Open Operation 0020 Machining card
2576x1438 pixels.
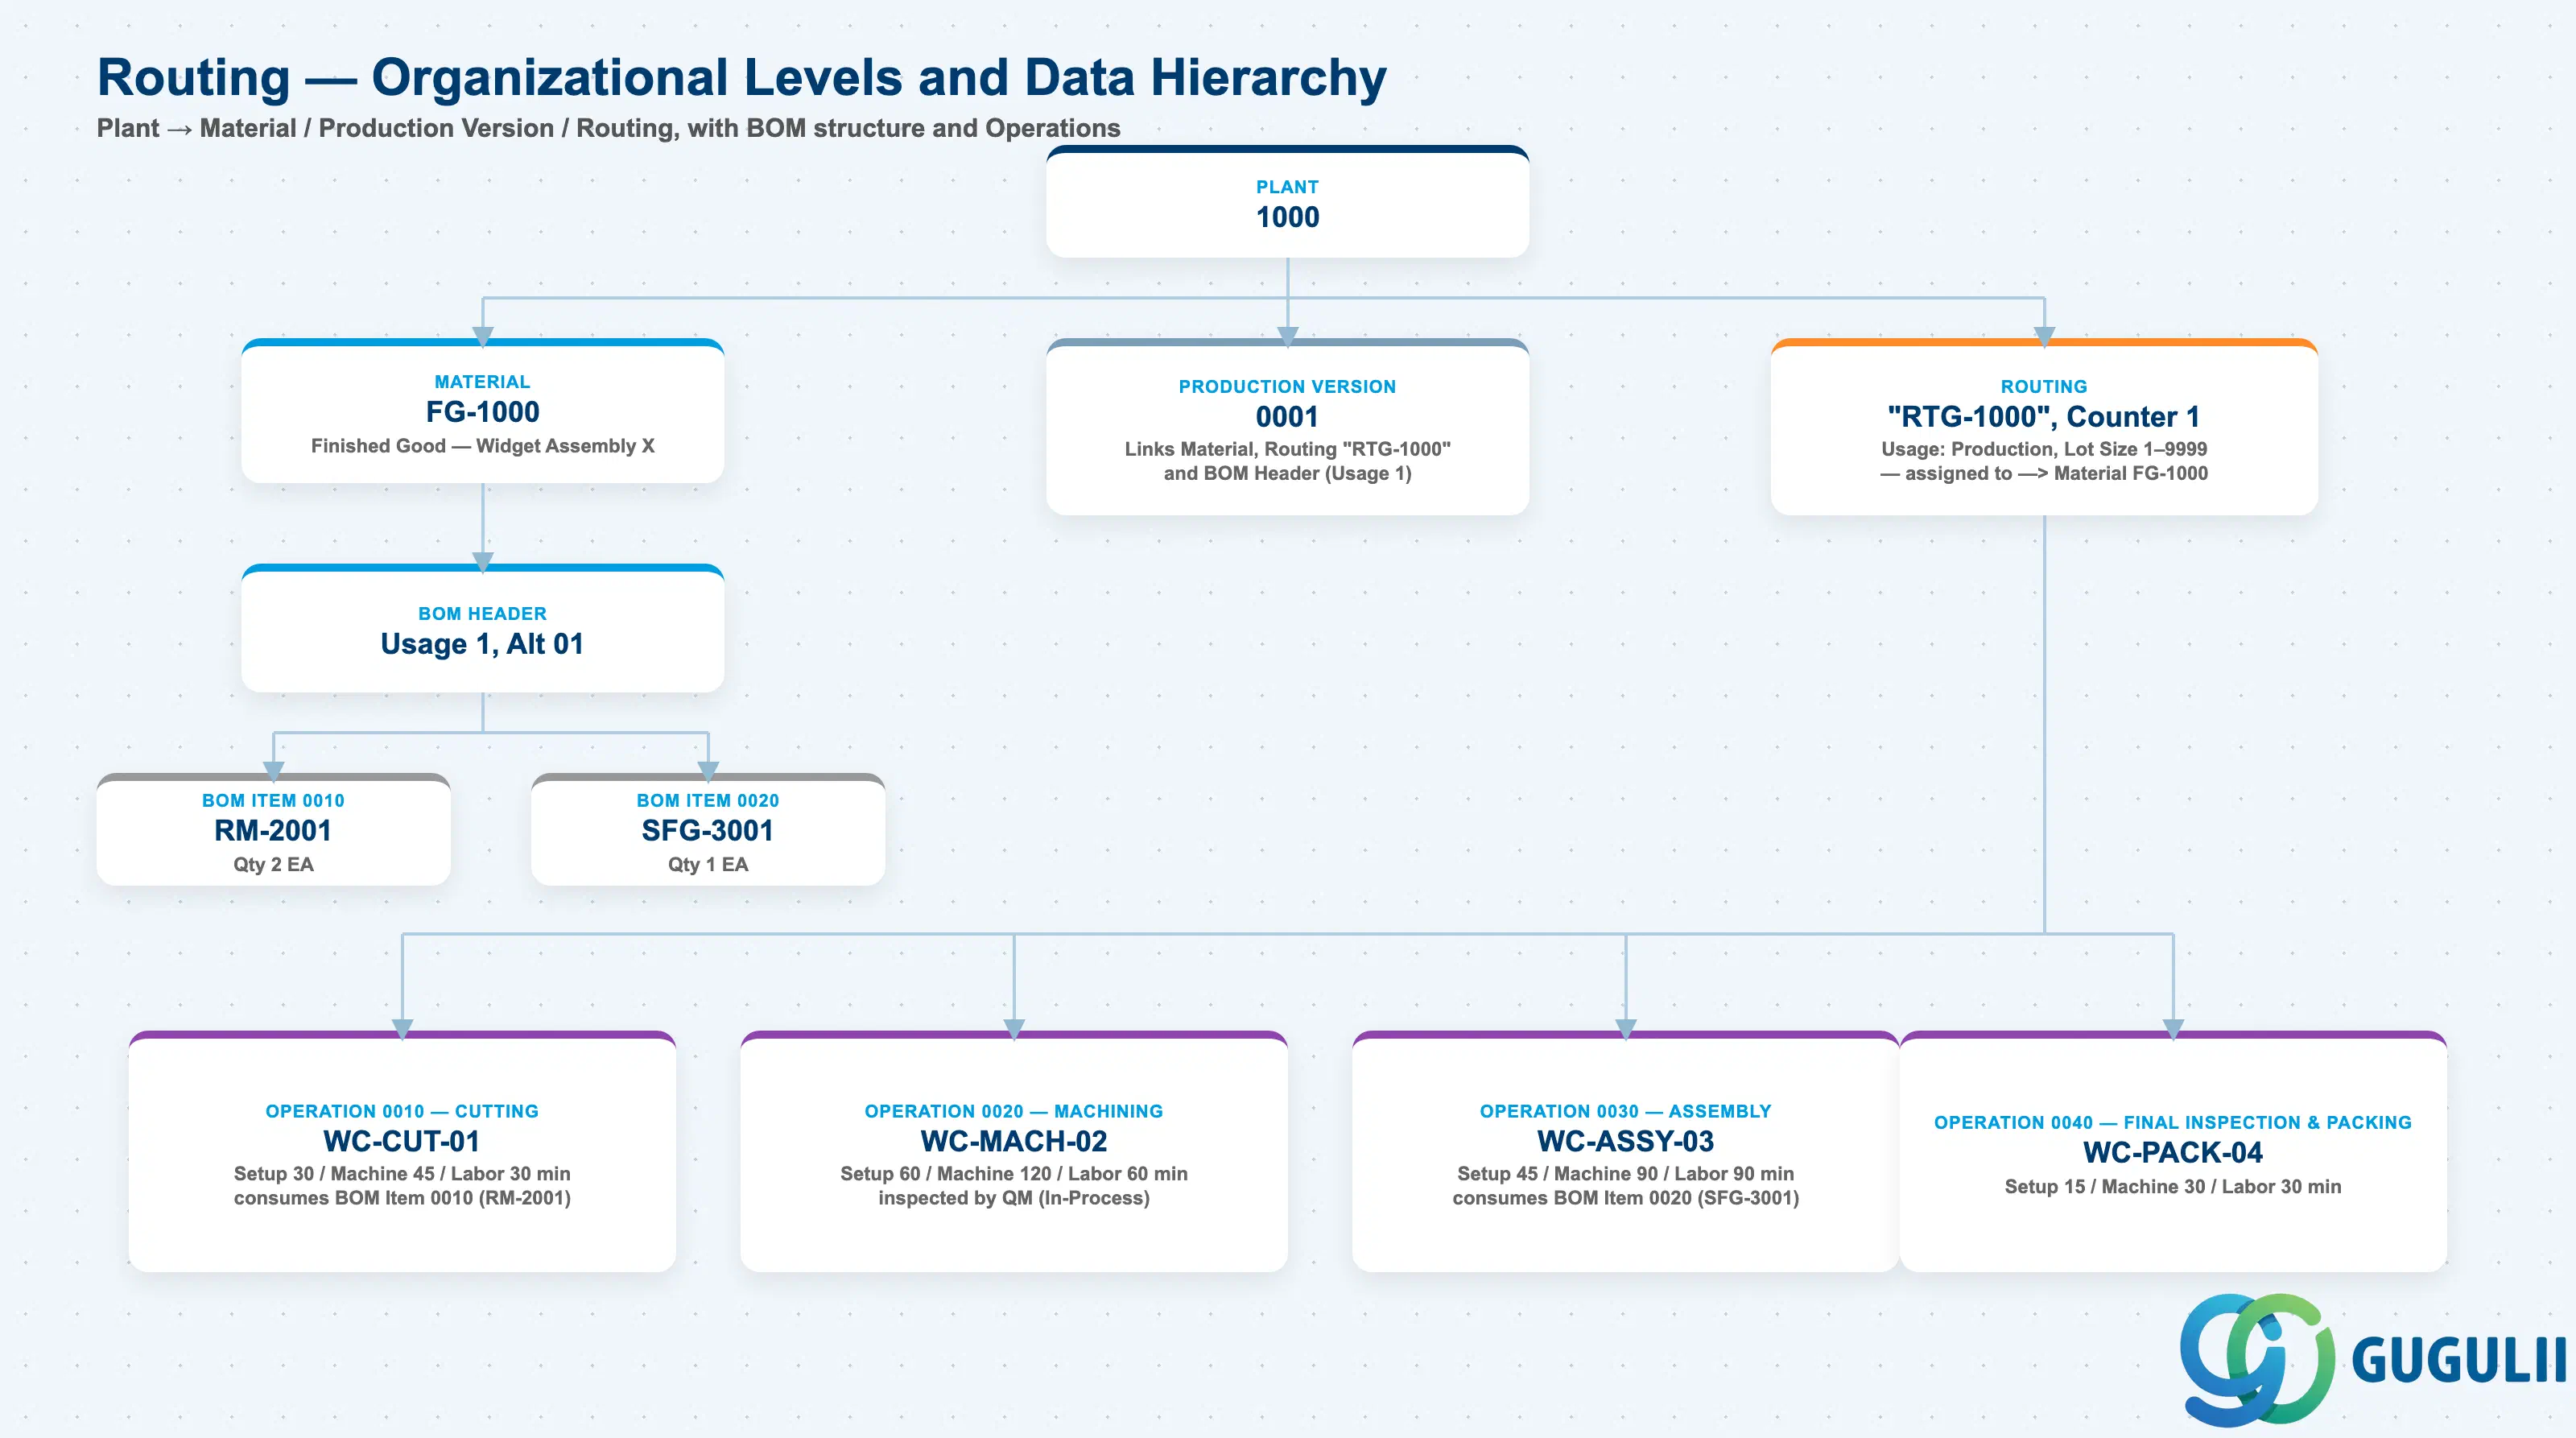pyautogui.click(x=1014, y=1151)
